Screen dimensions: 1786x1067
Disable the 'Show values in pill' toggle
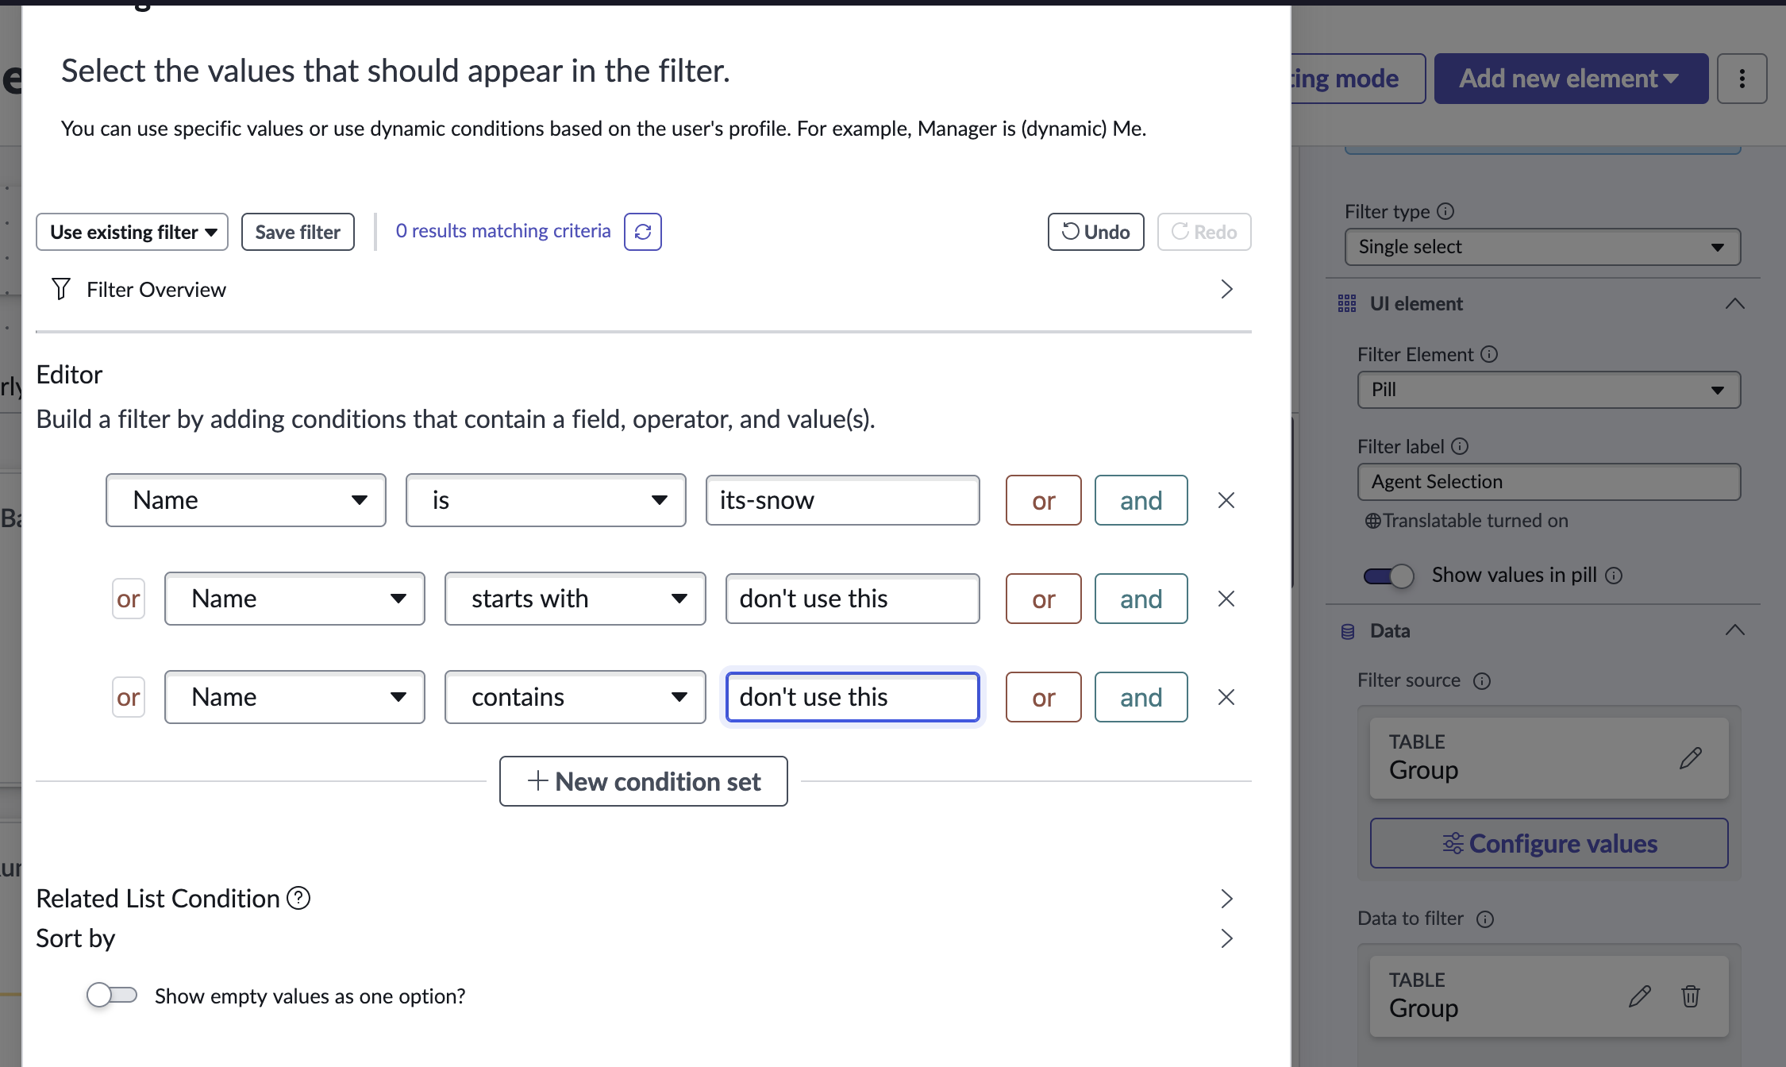(x=1389, y=575)
